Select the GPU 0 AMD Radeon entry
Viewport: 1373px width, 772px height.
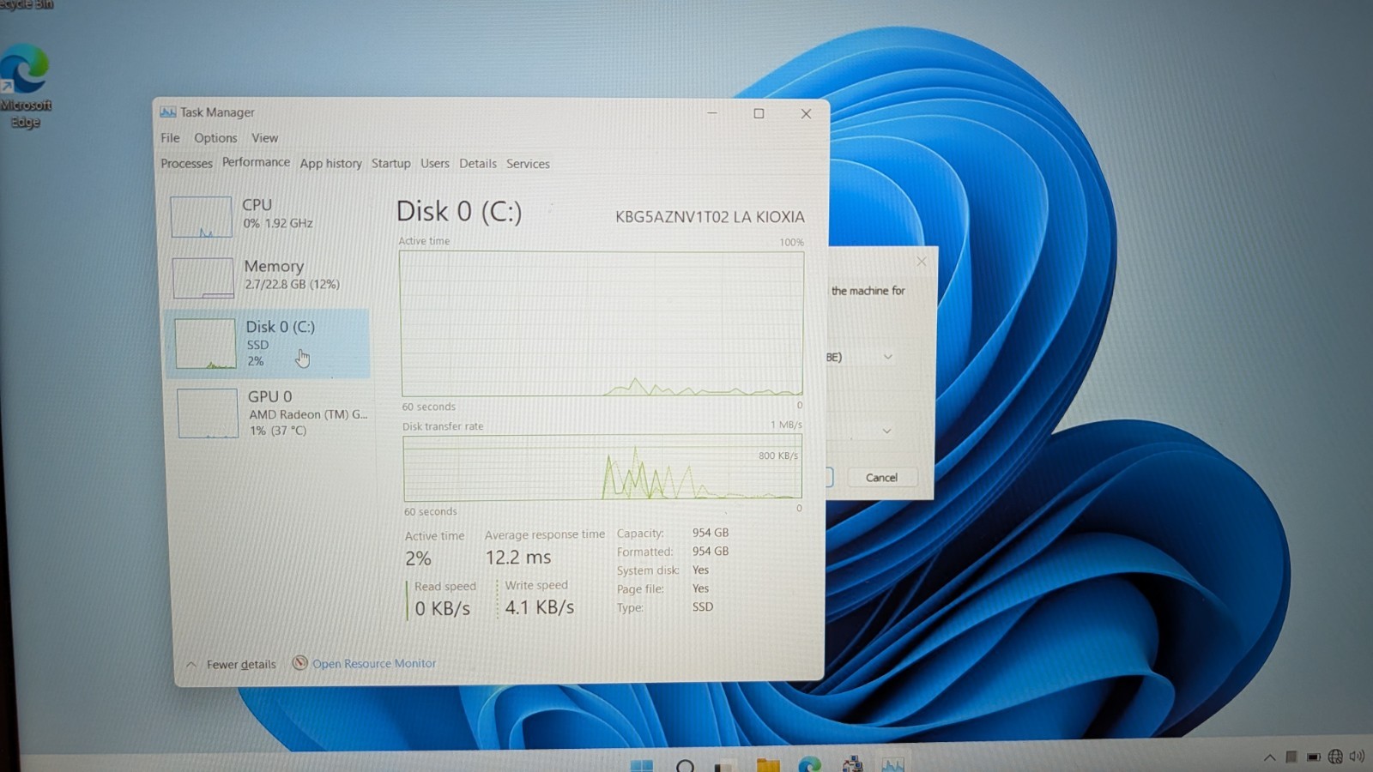click(273, 413)
